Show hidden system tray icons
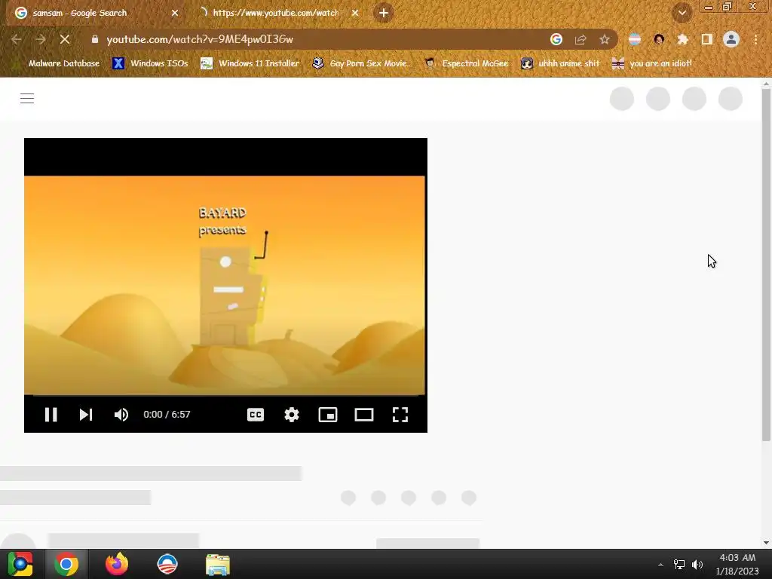The image size is (772, 579). 660,565
